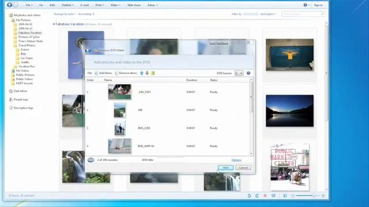Open the Extras dropdown menu
The image size is (369, 207).
(152, 5)
